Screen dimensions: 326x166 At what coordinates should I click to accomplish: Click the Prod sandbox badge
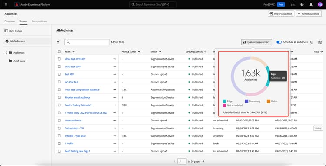pyautogui.click(x=281, y=5)
